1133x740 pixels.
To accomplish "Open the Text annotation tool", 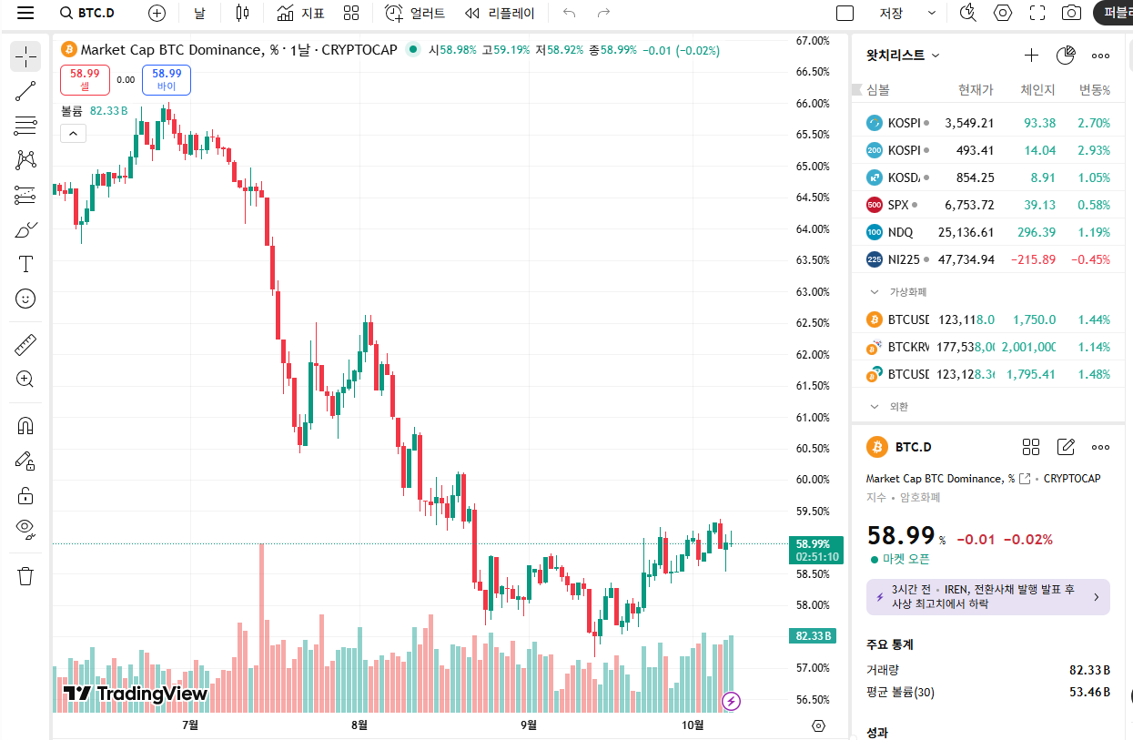I will coord(25,264).
